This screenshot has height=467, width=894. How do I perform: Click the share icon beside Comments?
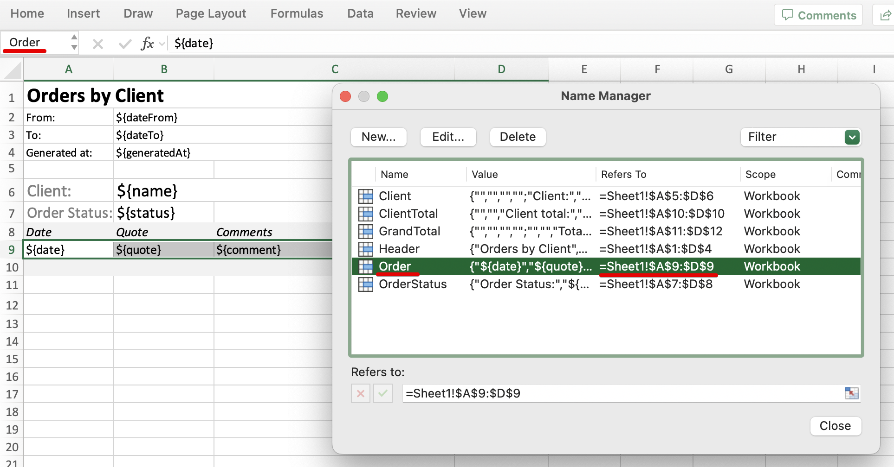coord(885,15)
